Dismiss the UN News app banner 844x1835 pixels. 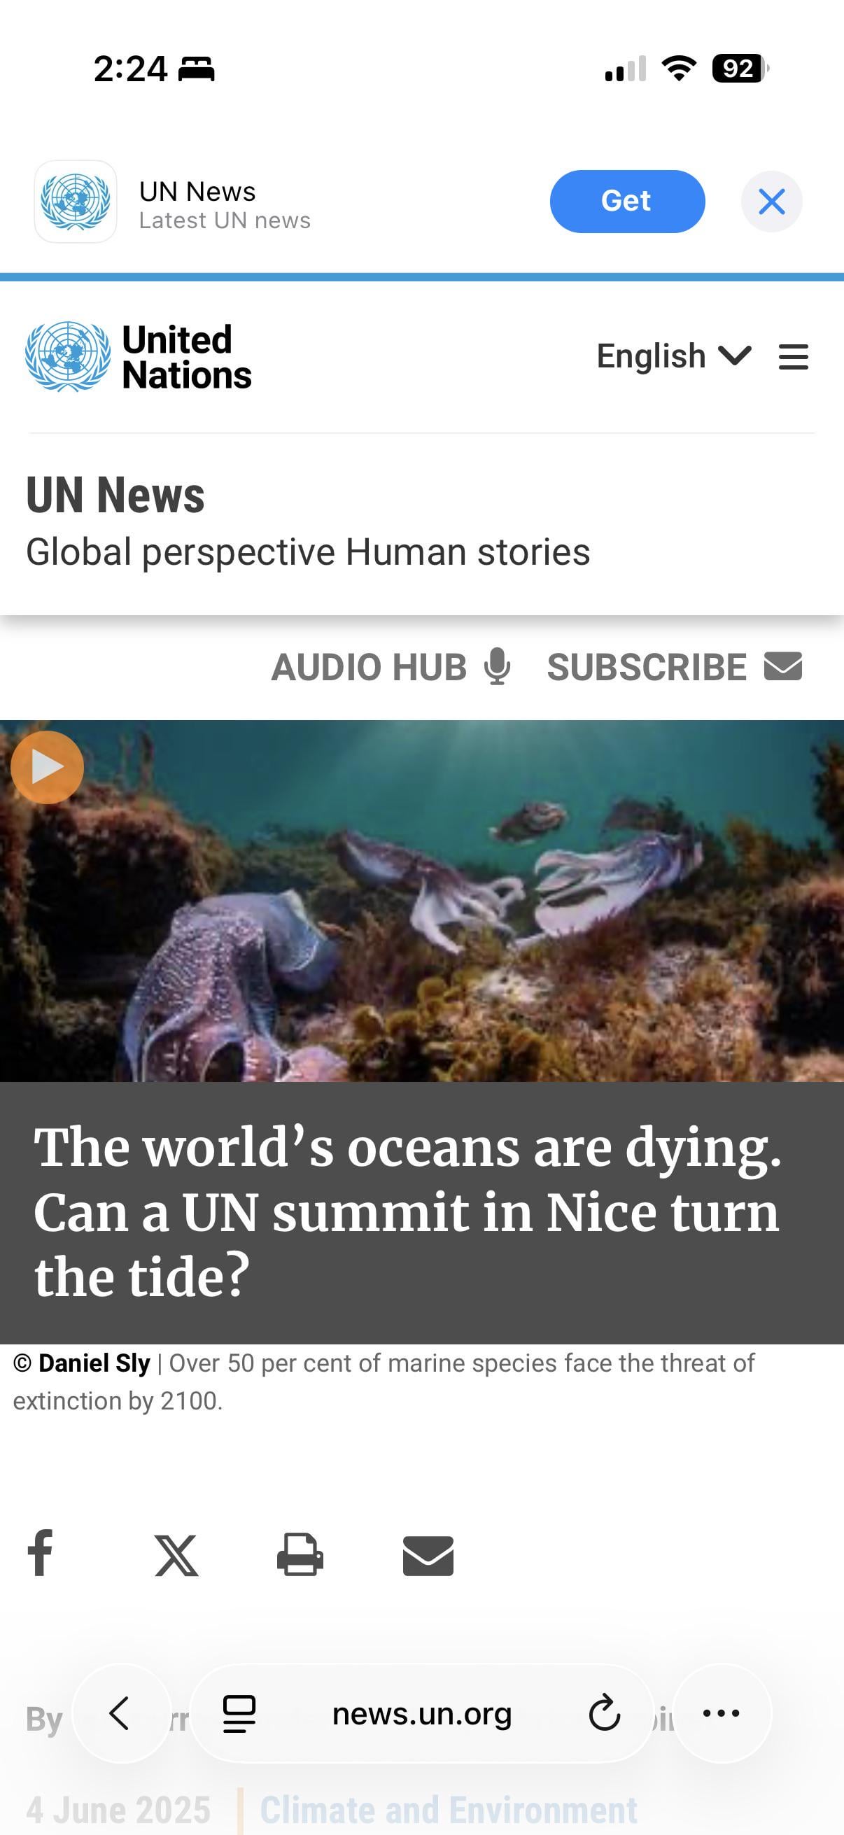pos(771,202)
